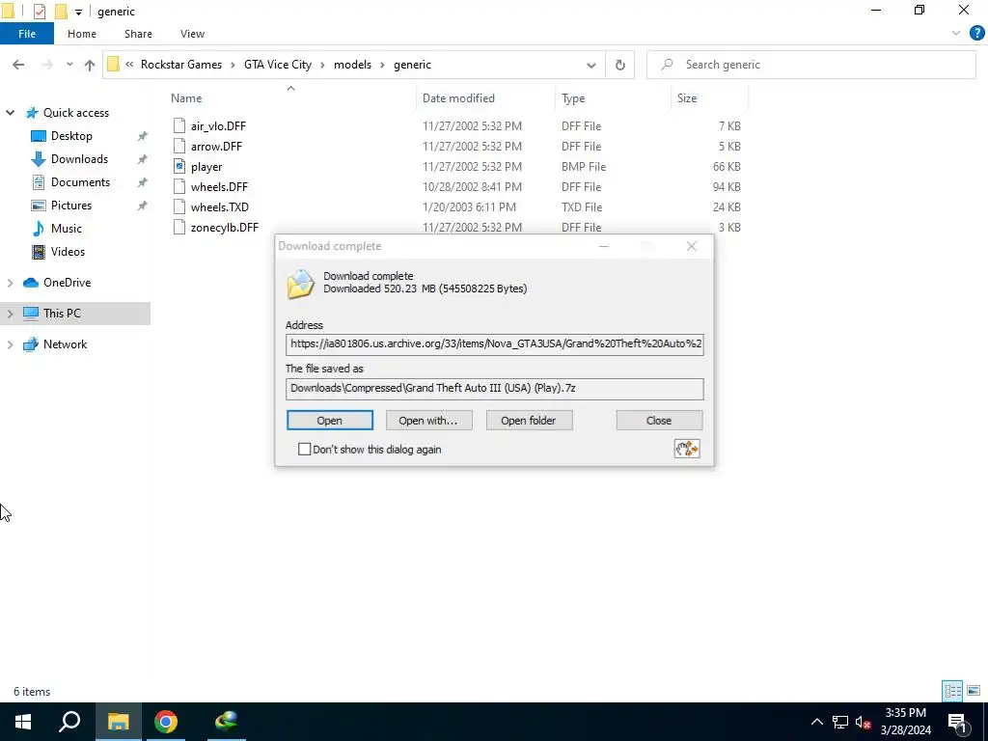Select OneDrive in the navigation pane

click(x=67, y=283)
